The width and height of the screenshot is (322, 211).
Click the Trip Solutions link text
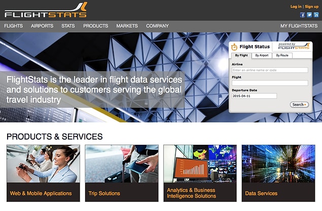[104, 193]
